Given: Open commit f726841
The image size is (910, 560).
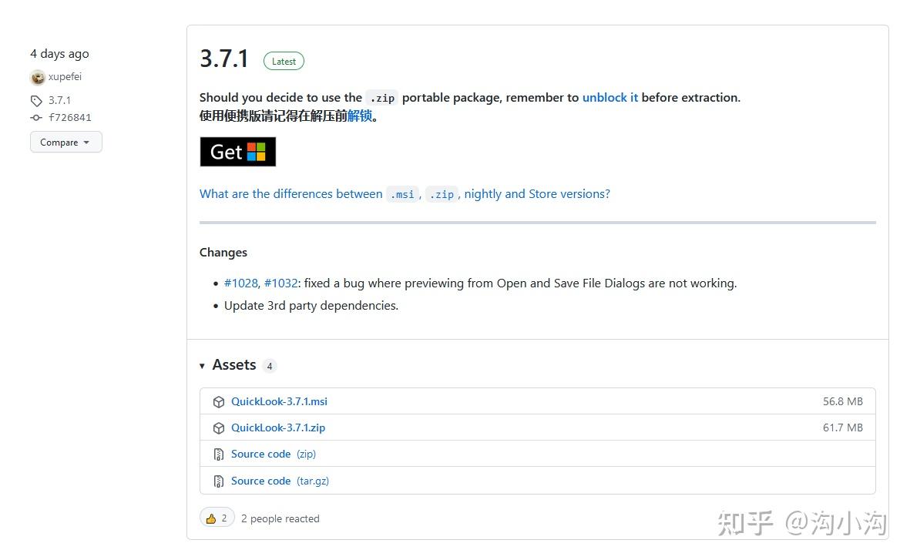Looking at the screenshot, I should pyautogui.click(x=70, y=118).
